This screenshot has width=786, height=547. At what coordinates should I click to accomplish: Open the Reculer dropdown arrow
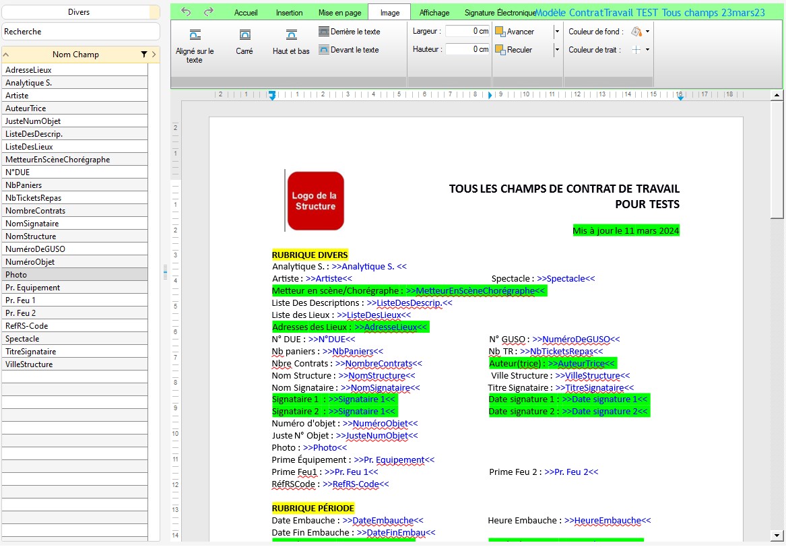click(x=556, y=50)
